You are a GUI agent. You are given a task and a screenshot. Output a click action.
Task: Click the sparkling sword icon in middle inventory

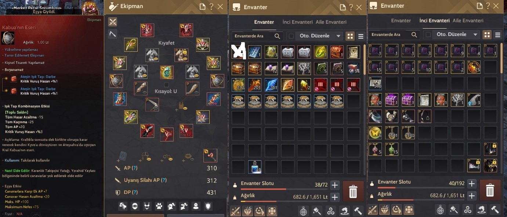[235, 211]
